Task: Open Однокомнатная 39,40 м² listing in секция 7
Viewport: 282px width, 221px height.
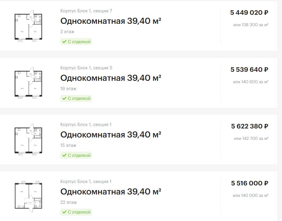Action: click(111, 21)
